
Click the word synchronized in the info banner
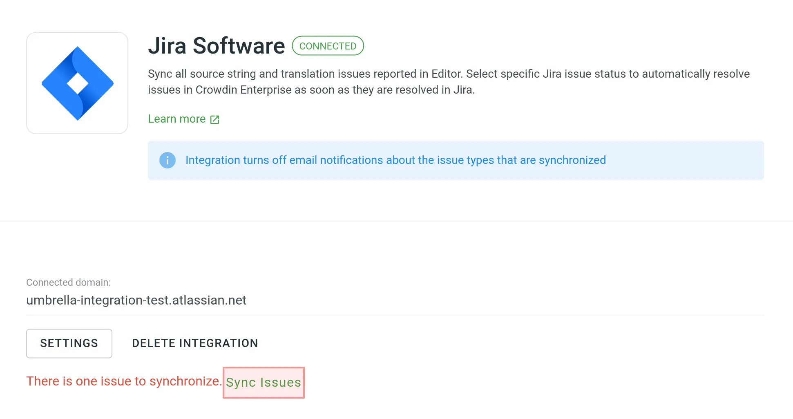point(572,160)
